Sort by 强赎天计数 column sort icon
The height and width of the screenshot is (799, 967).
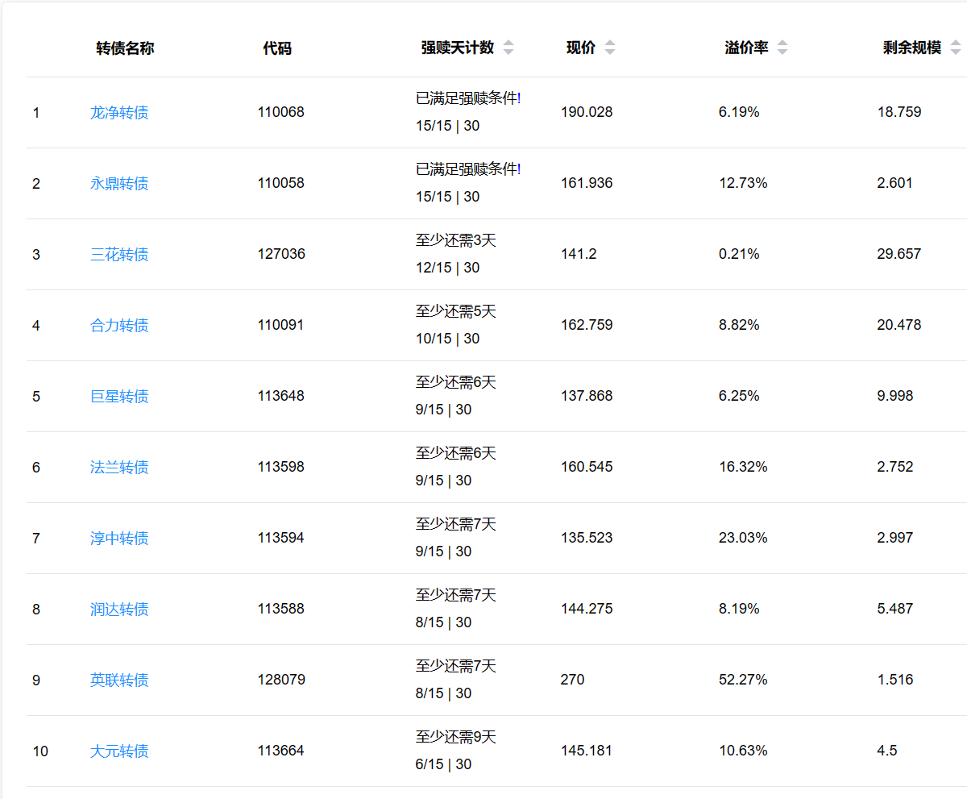point(508,48)
